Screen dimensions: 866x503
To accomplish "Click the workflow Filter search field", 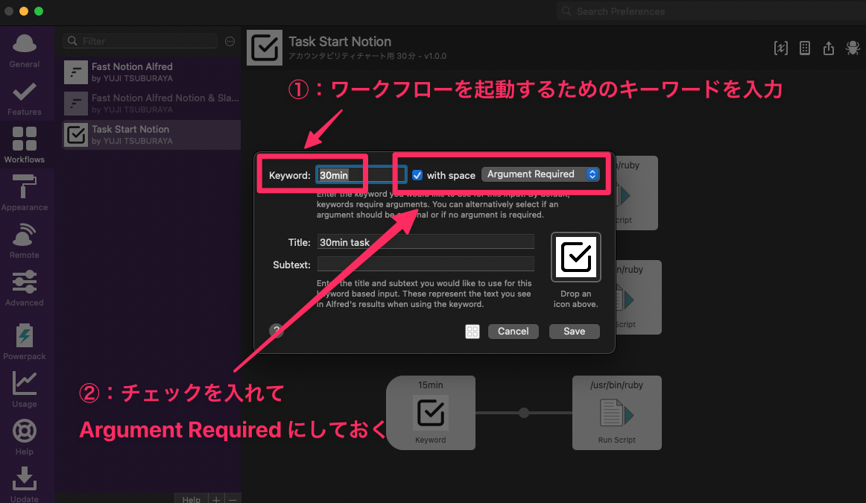I will 141,41.
